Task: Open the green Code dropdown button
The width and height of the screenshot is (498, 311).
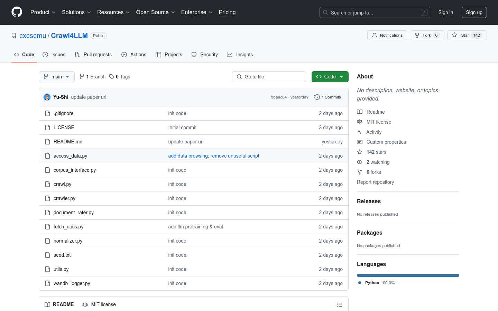Action: pos(330,77)
